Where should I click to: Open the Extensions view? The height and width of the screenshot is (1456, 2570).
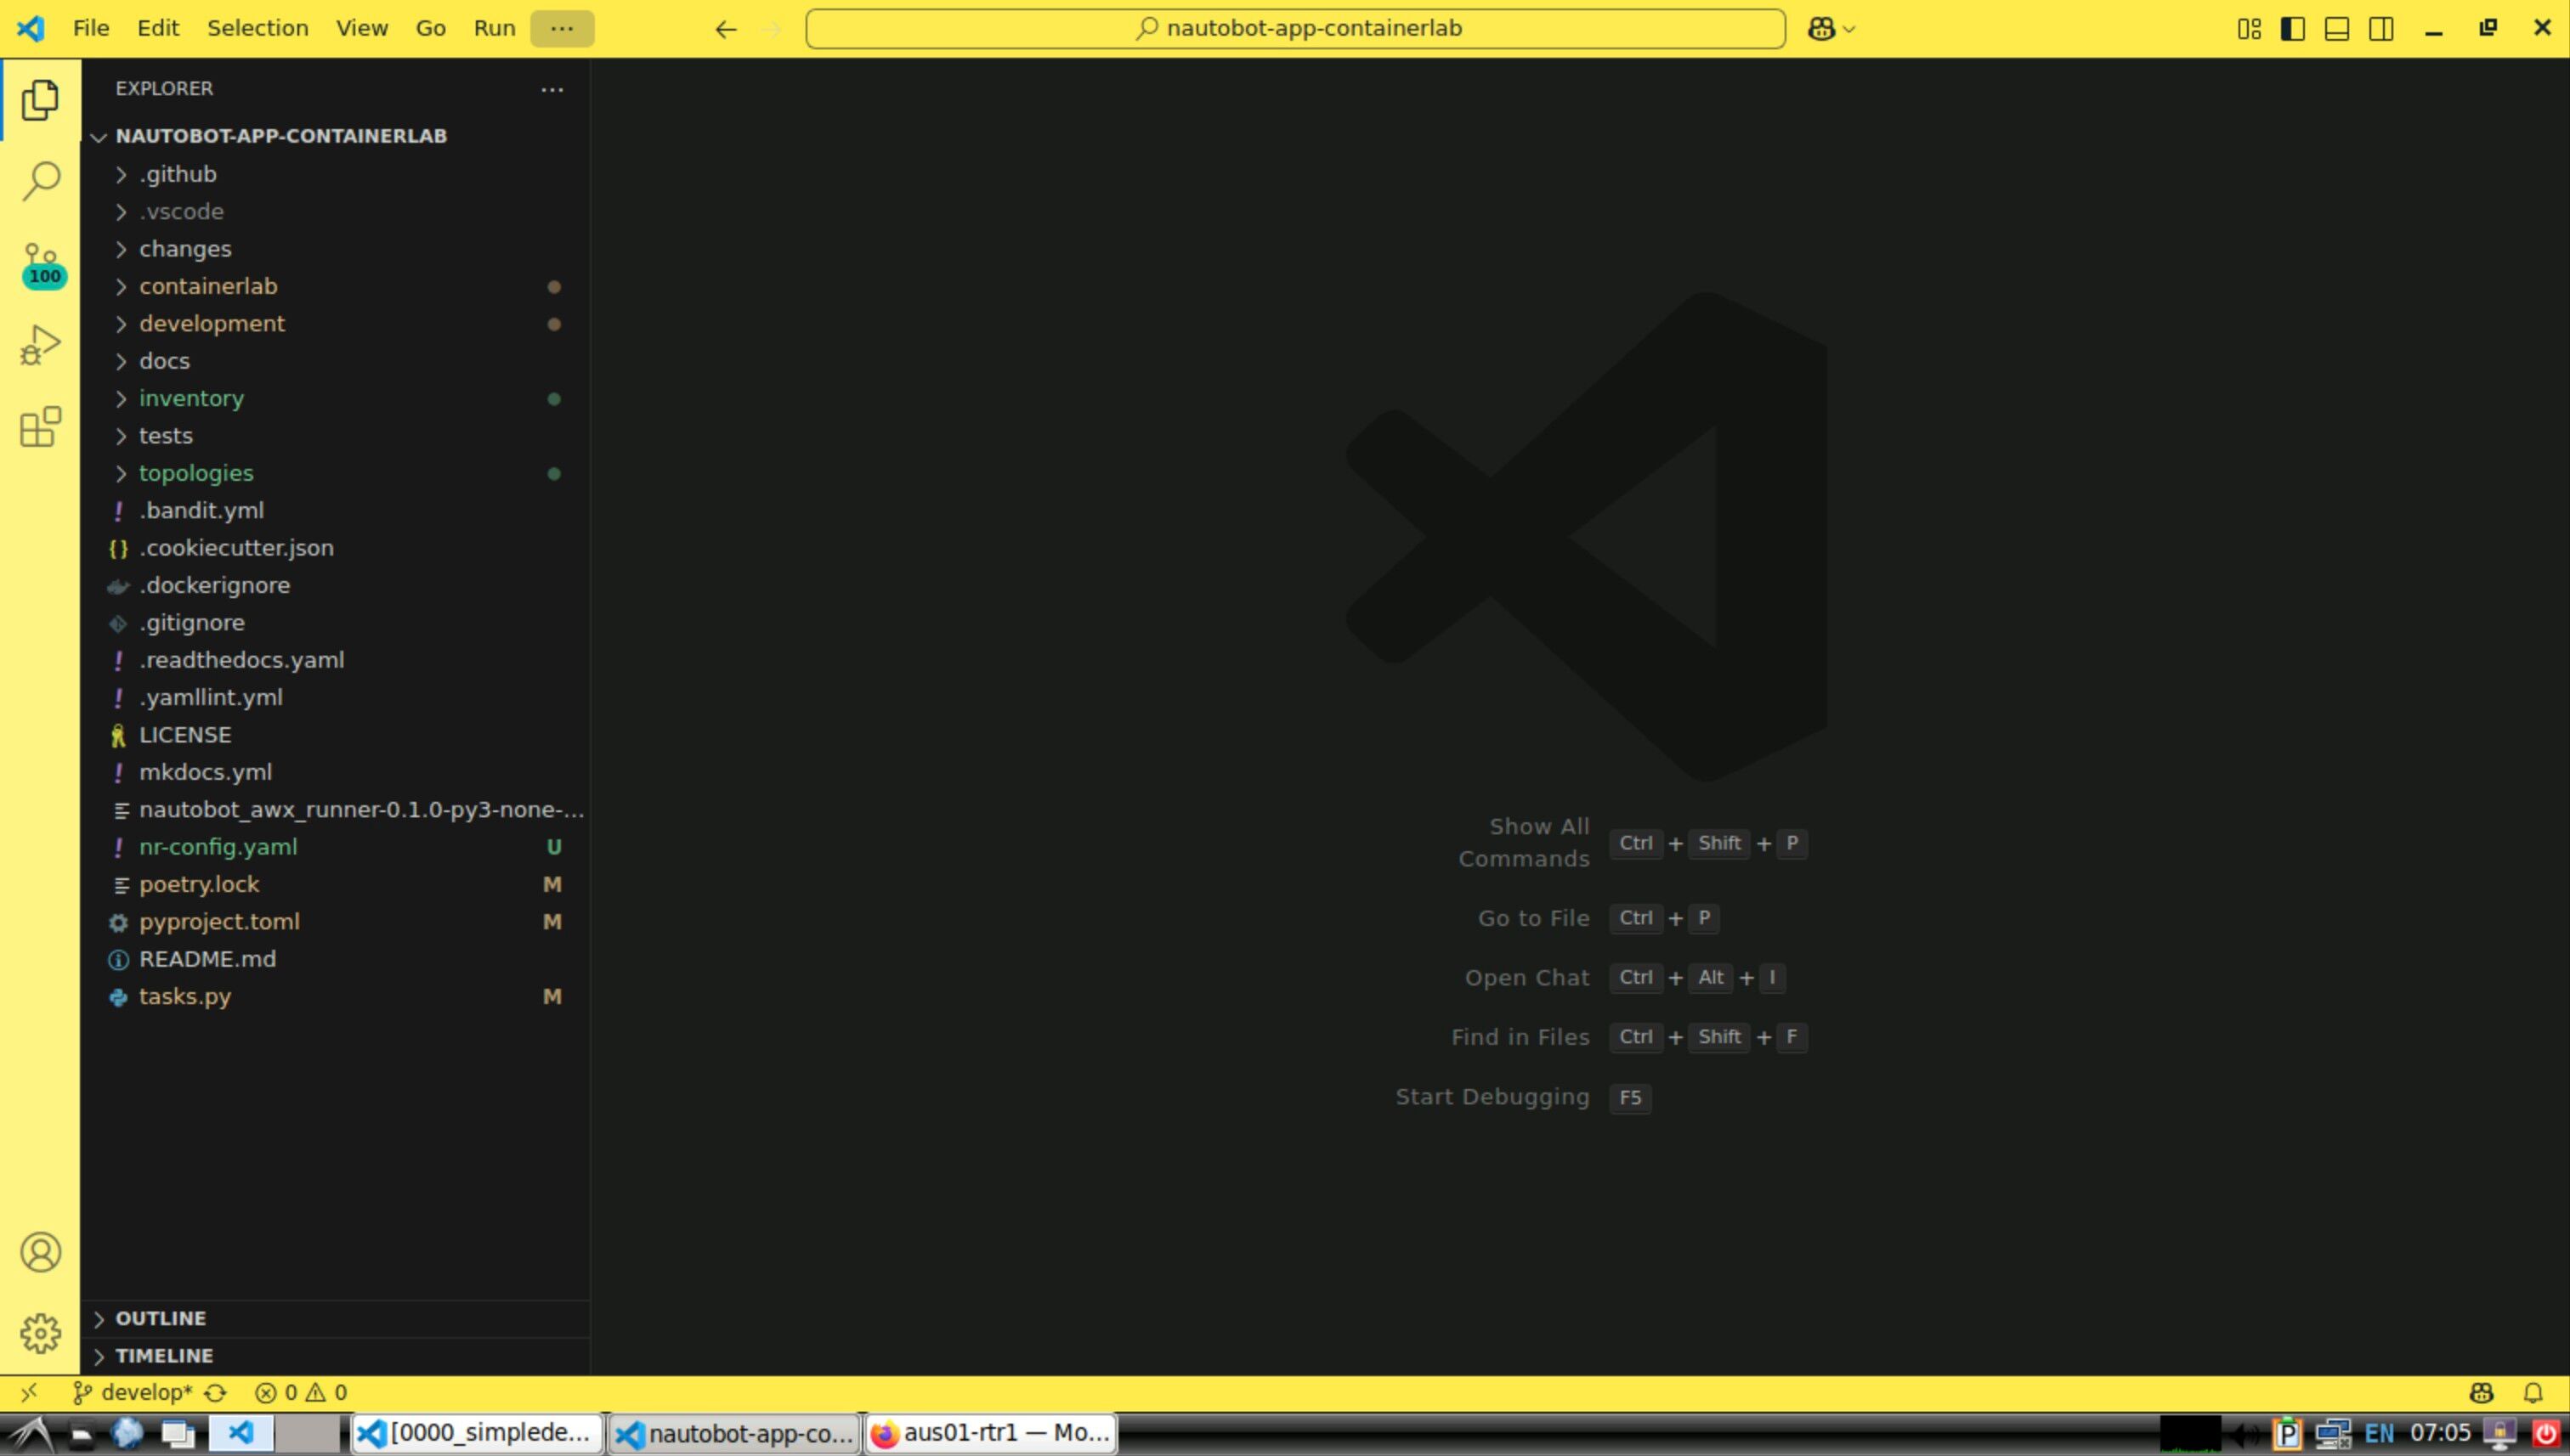coord(40,427)
